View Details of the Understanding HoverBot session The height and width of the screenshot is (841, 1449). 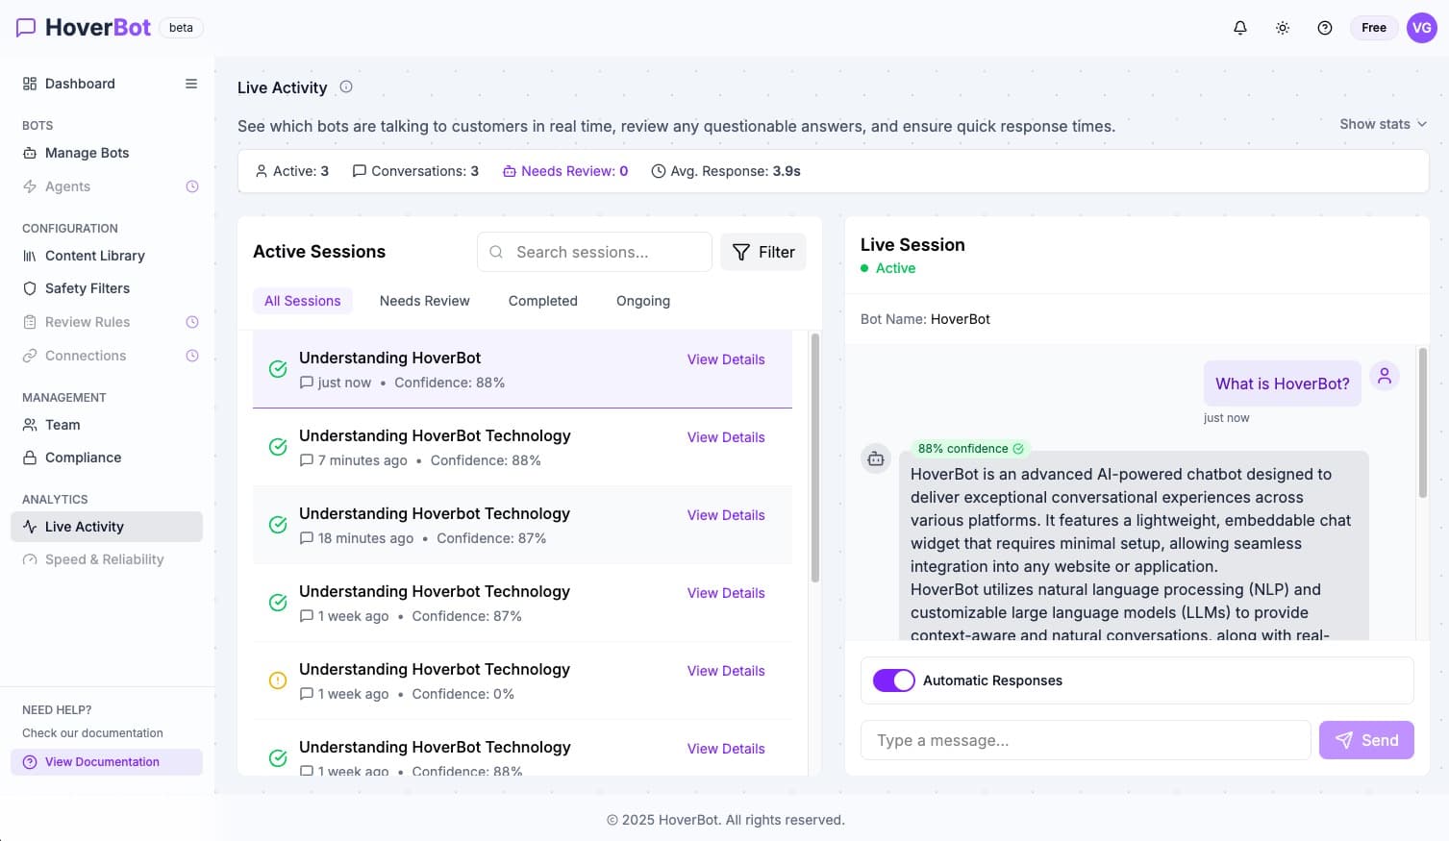pos(725,359)
